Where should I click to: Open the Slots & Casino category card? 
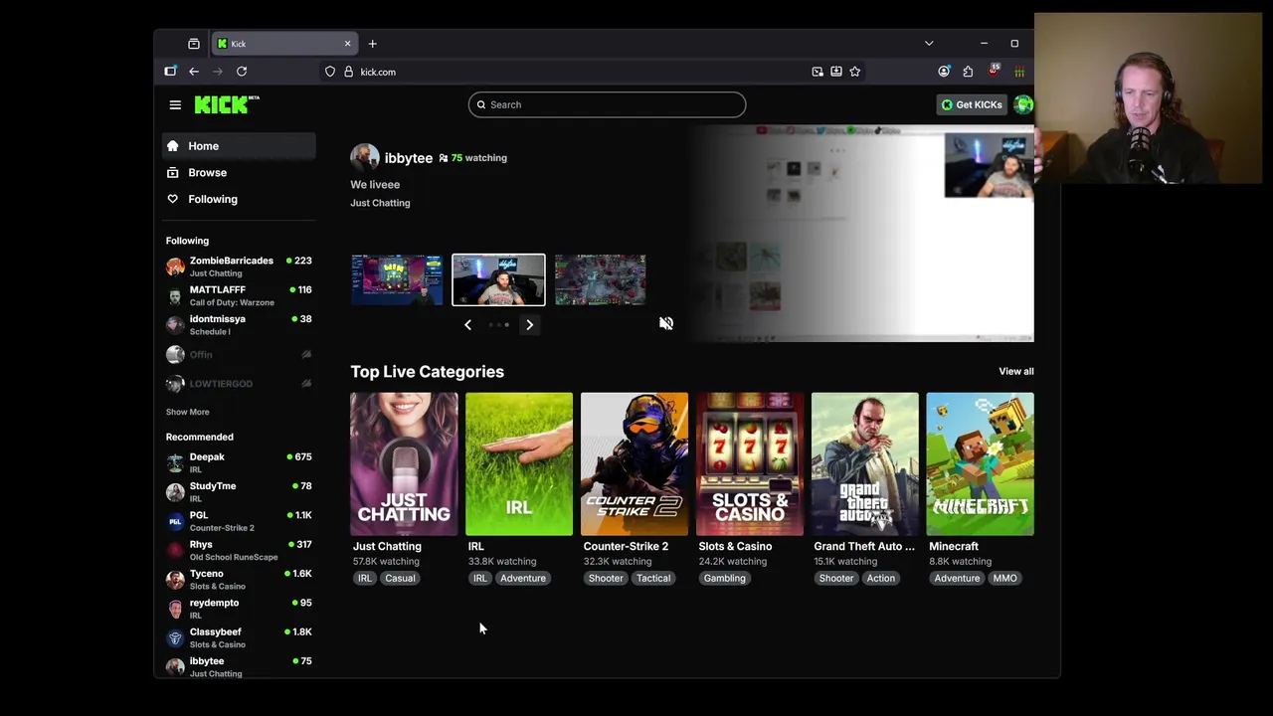pos(750,464)
